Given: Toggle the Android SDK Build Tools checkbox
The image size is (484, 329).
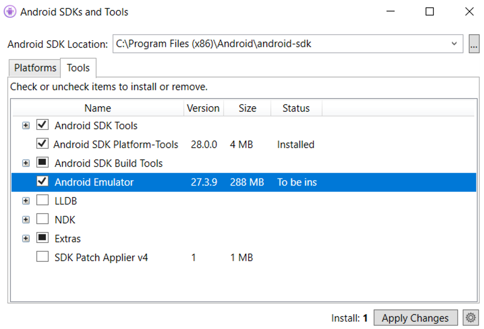Looking at the screenshot, I should click(42, 162).
